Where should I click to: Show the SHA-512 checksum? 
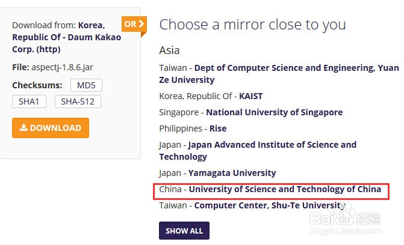[78, 101]
